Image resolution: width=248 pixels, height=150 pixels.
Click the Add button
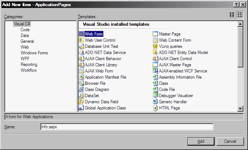point(201,141)
